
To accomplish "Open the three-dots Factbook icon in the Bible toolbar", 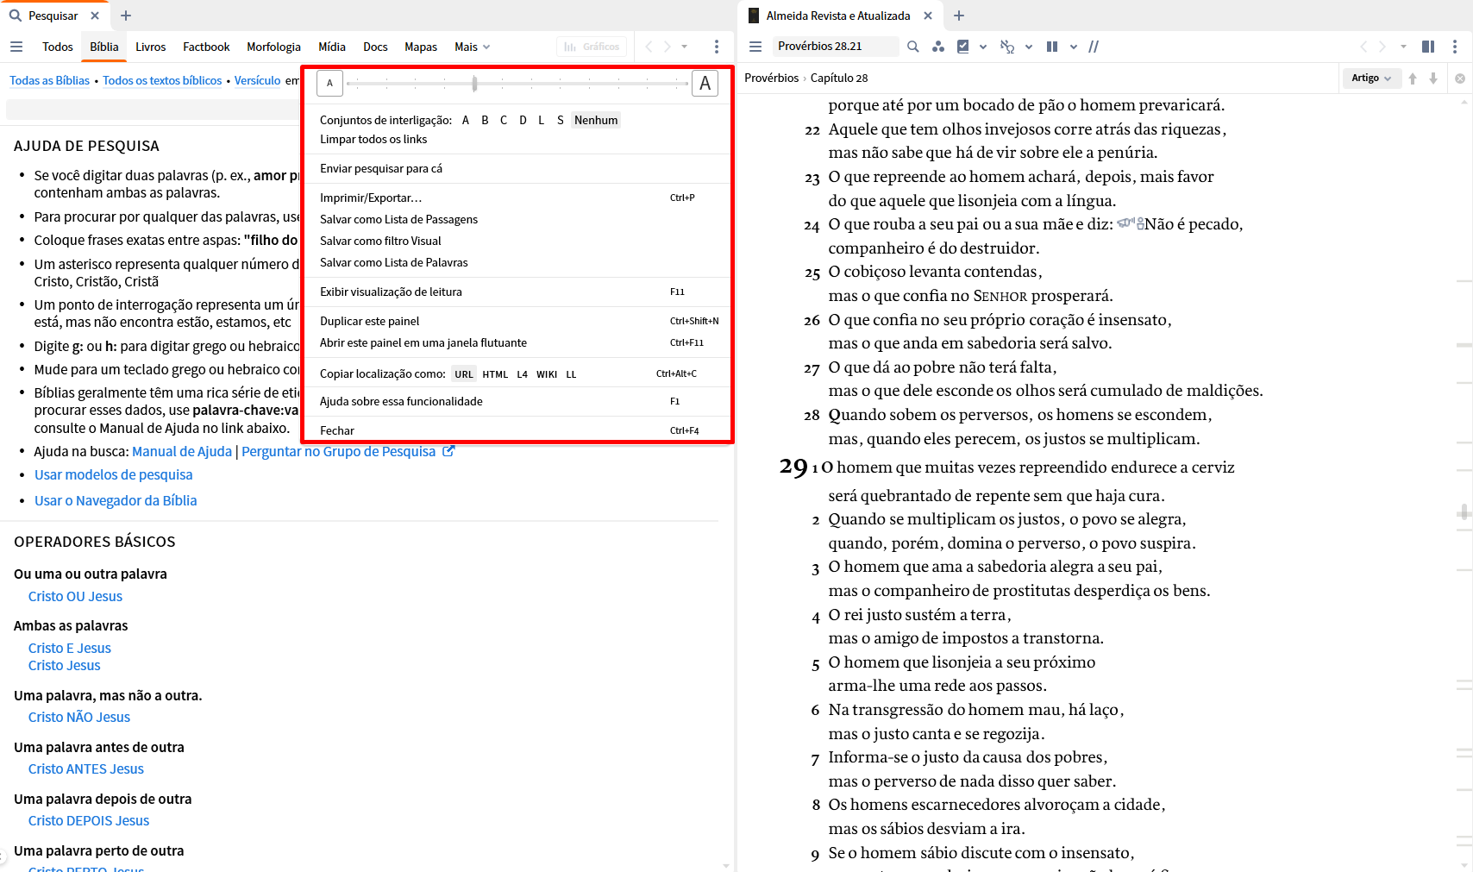I will coord(938,47).
